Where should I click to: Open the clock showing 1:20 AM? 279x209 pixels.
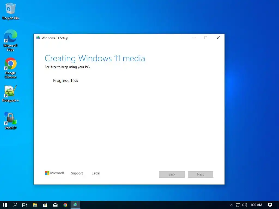(256, 205)
